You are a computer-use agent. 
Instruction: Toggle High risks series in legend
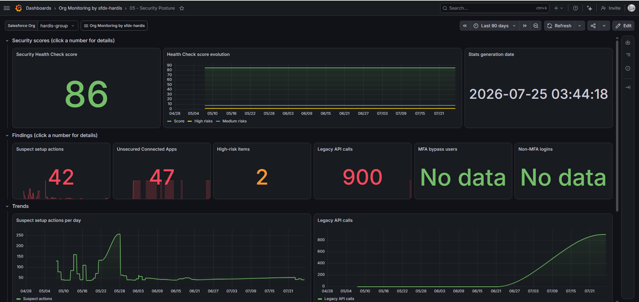tap(200, 121)
